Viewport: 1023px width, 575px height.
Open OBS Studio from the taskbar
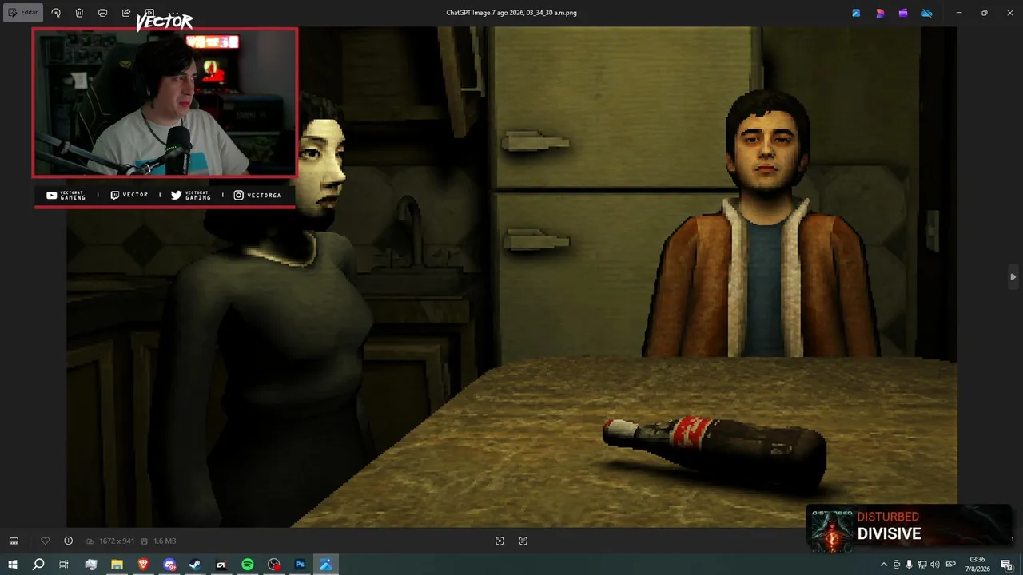274,565
